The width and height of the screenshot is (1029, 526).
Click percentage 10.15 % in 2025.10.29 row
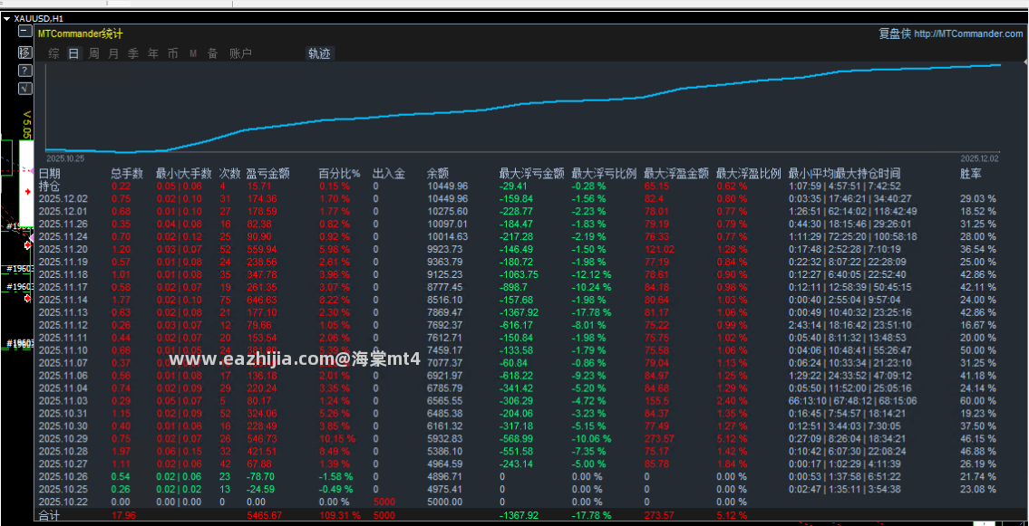click(337, 438)
